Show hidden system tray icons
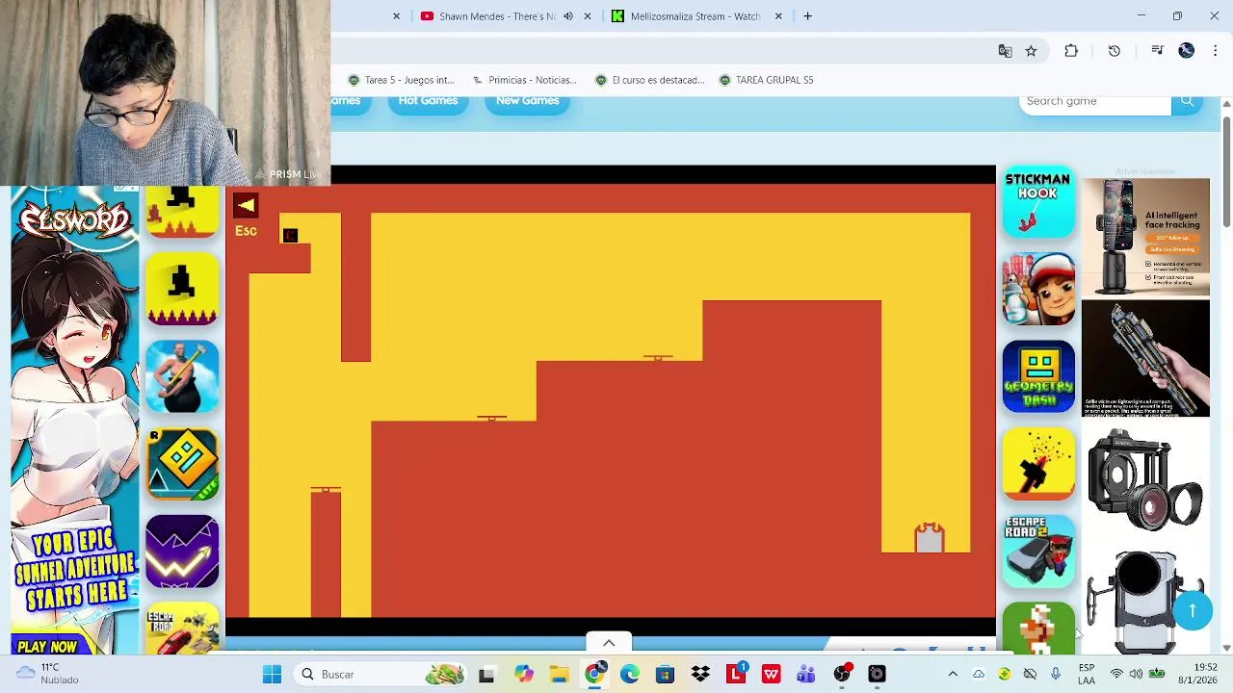1233x693 pixels. [953, 674]
